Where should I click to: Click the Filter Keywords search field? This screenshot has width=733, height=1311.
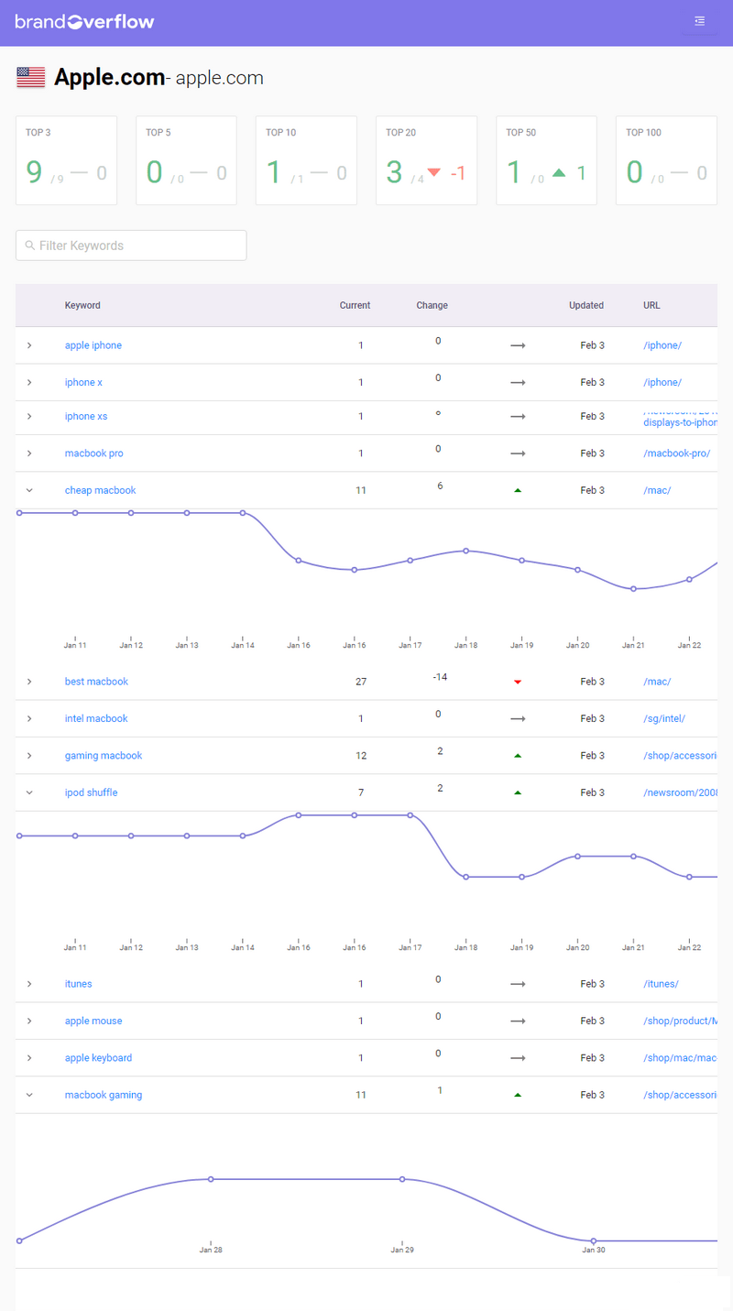(131, 246)
